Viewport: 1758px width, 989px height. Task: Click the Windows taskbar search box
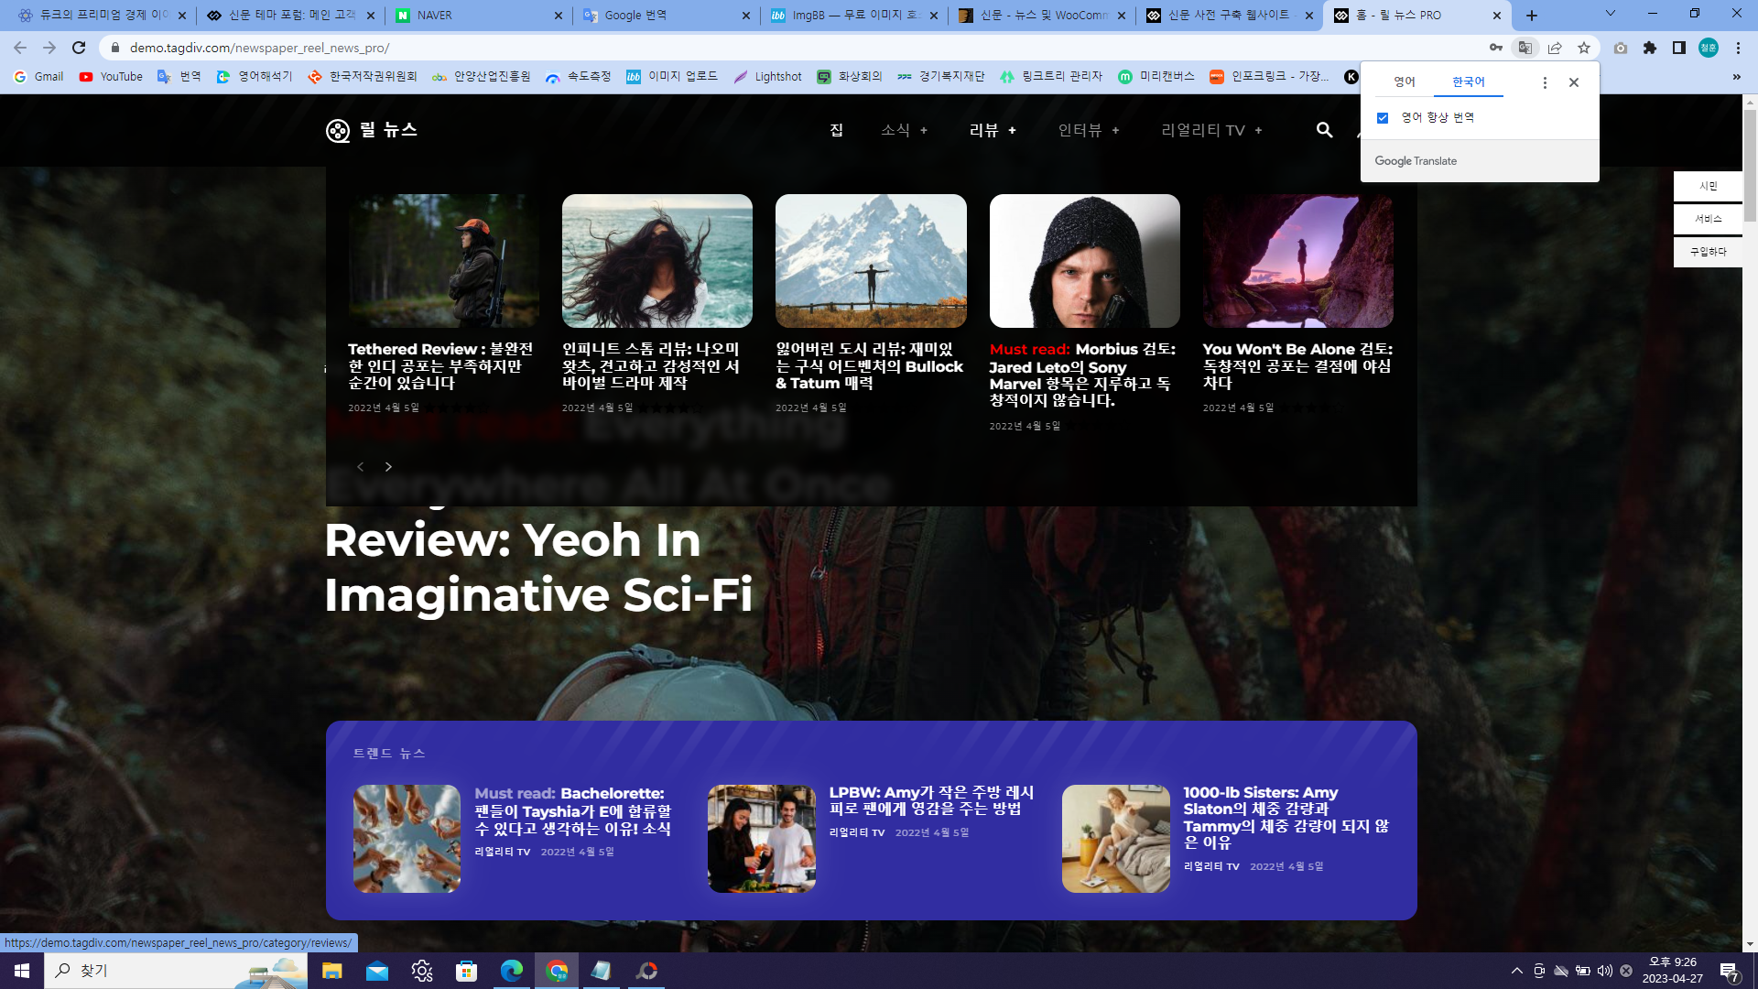click(x=178, y=971)
